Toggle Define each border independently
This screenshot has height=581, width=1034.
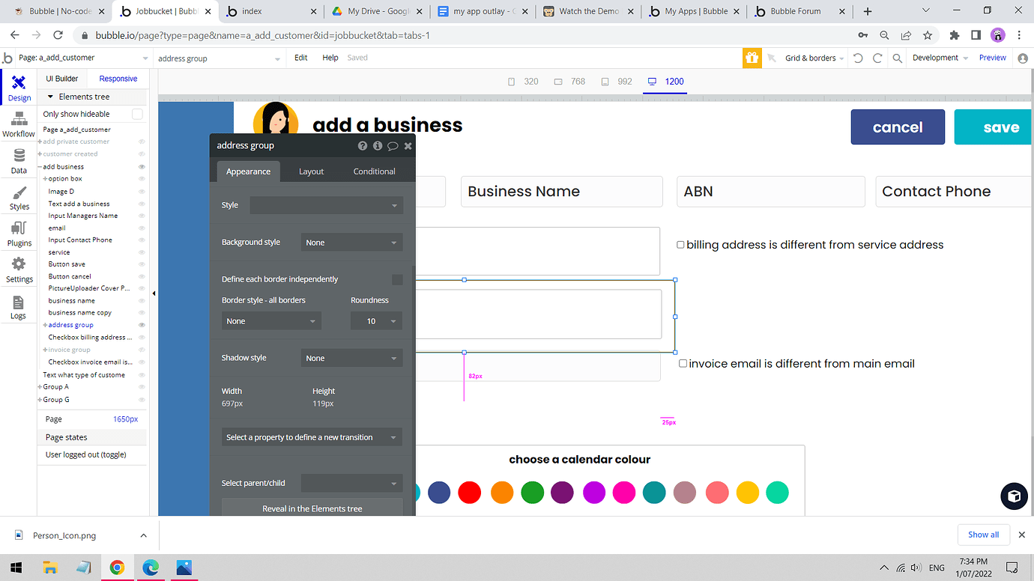397,279
